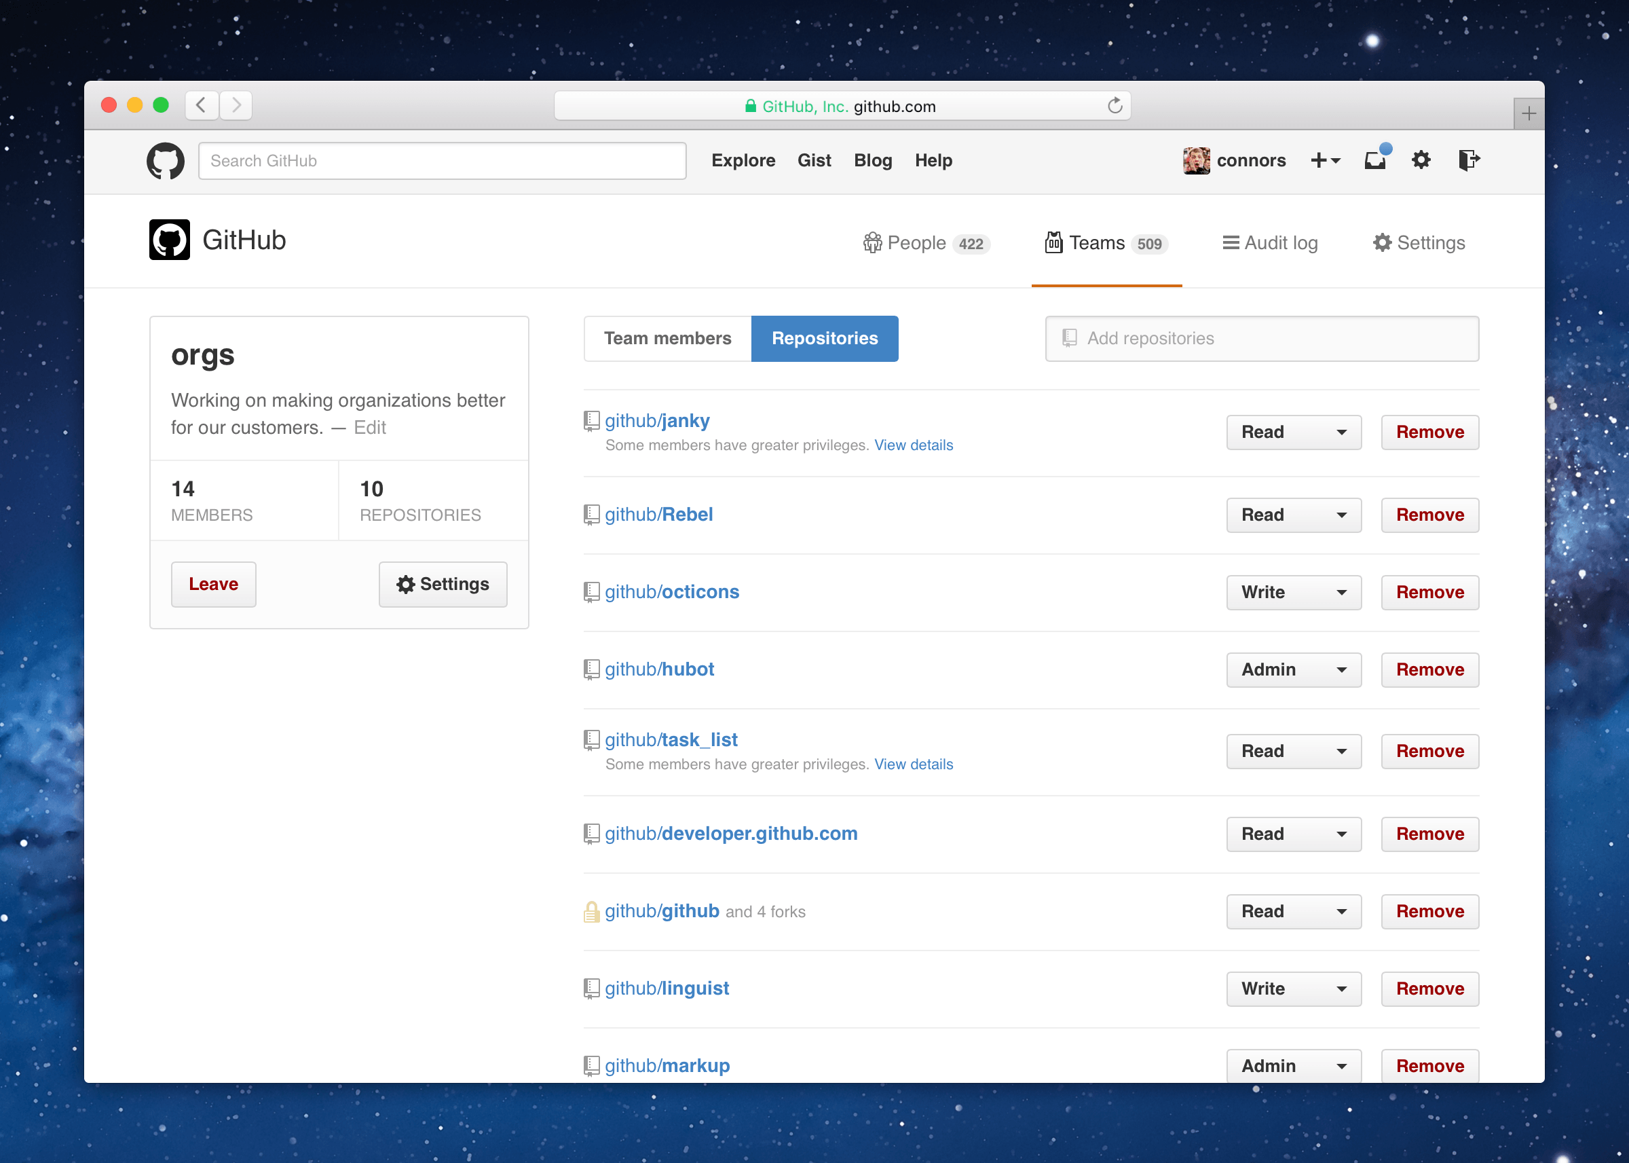Screen dimensions: 1629x1163
Task: Click the Leave button for orgs team
Action: click(212, 584)
